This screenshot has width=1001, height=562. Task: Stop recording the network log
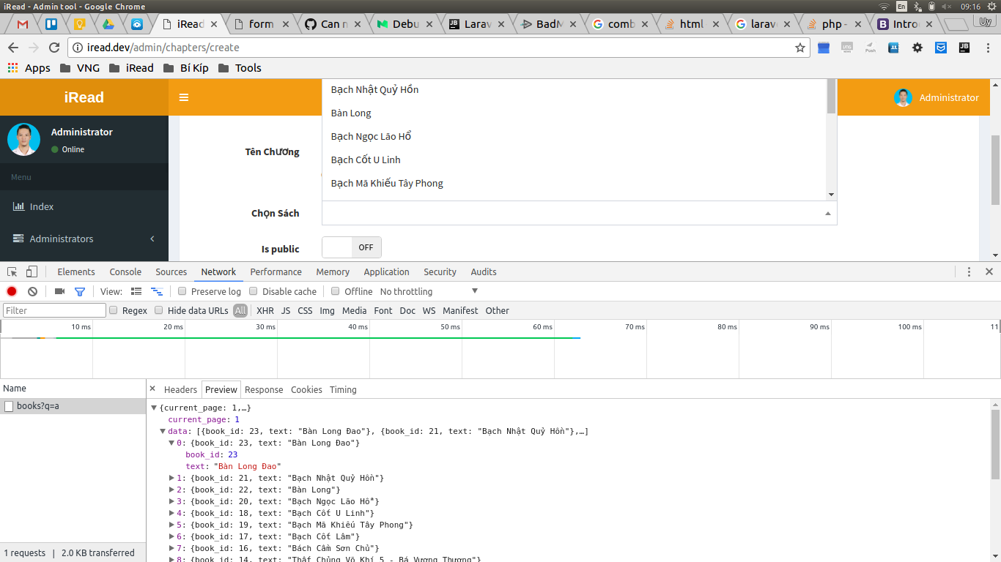pos(10,291)
